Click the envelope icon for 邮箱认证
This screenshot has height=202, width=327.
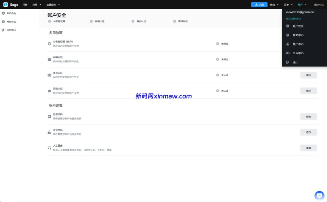49,59
